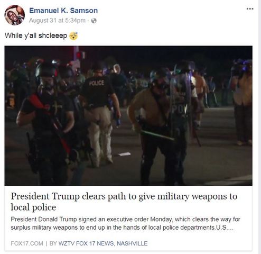261x254 pixels.
Task: Open the article preview photo of police
Action: coord(128,115)
